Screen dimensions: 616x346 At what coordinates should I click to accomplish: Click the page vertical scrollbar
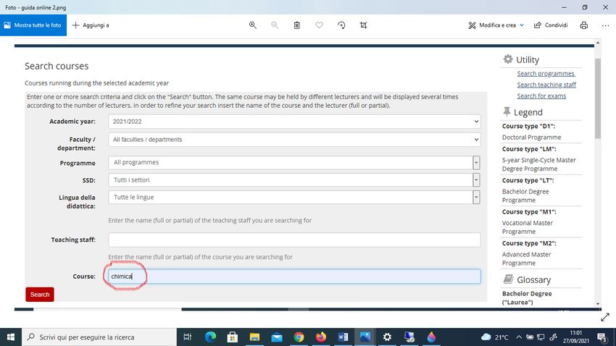tap(598, 98)
